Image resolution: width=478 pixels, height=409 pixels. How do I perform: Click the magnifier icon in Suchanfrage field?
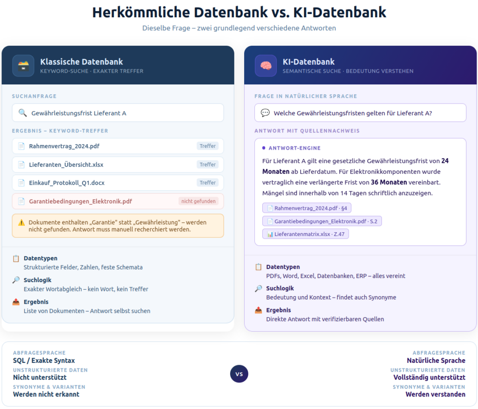[22, 113]
